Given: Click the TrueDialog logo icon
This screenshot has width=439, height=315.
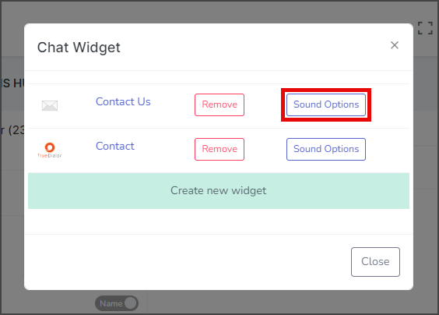Looking at the screenshot, I should 50,150.
